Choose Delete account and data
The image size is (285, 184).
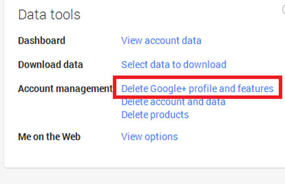pyautogui.click(x=173, y=102)
